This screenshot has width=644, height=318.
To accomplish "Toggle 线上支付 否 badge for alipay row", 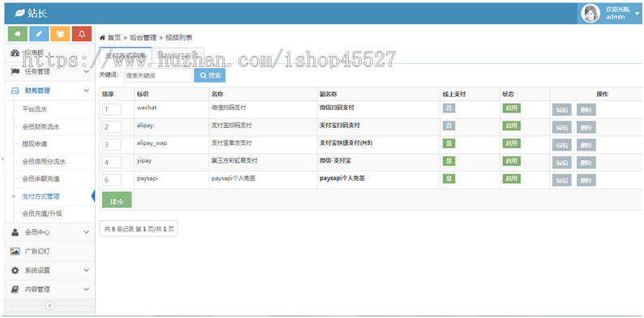I will (449, 125).
